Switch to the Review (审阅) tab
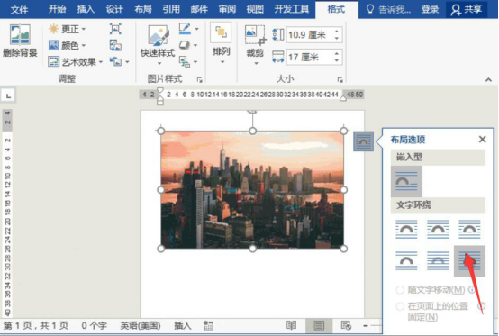 227,9
